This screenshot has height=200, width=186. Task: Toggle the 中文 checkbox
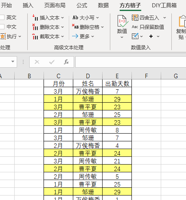tap(2, 27)
